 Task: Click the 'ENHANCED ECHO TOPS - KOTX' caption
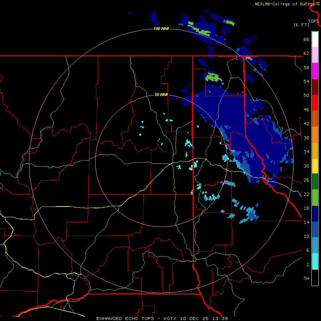tap(137, 319)
